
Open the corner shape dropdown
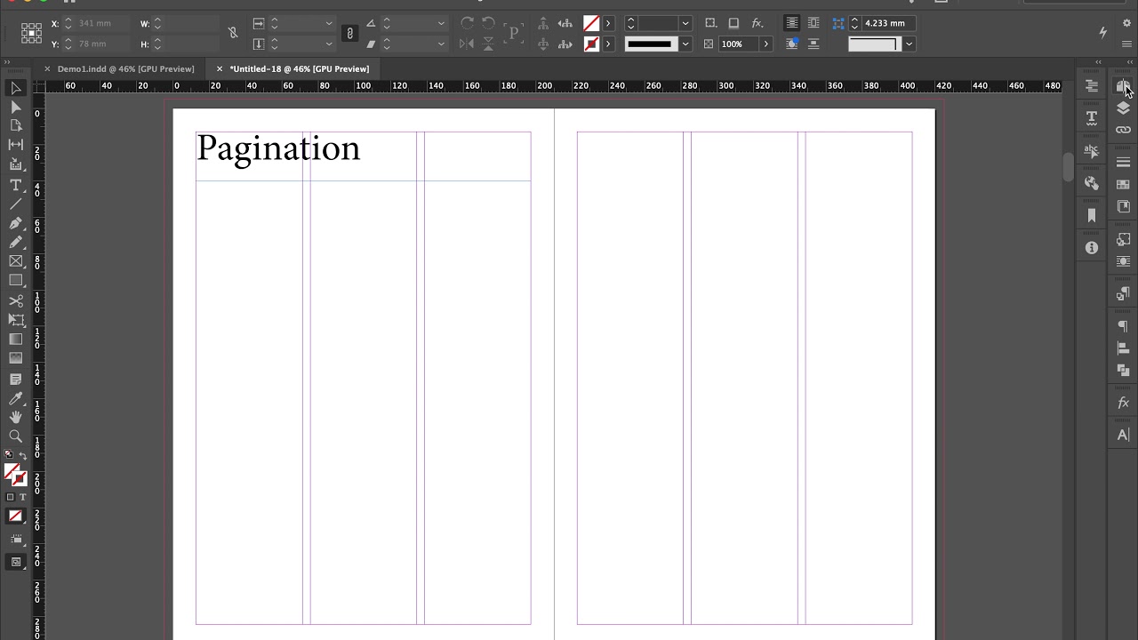click(x=909, y=44)
